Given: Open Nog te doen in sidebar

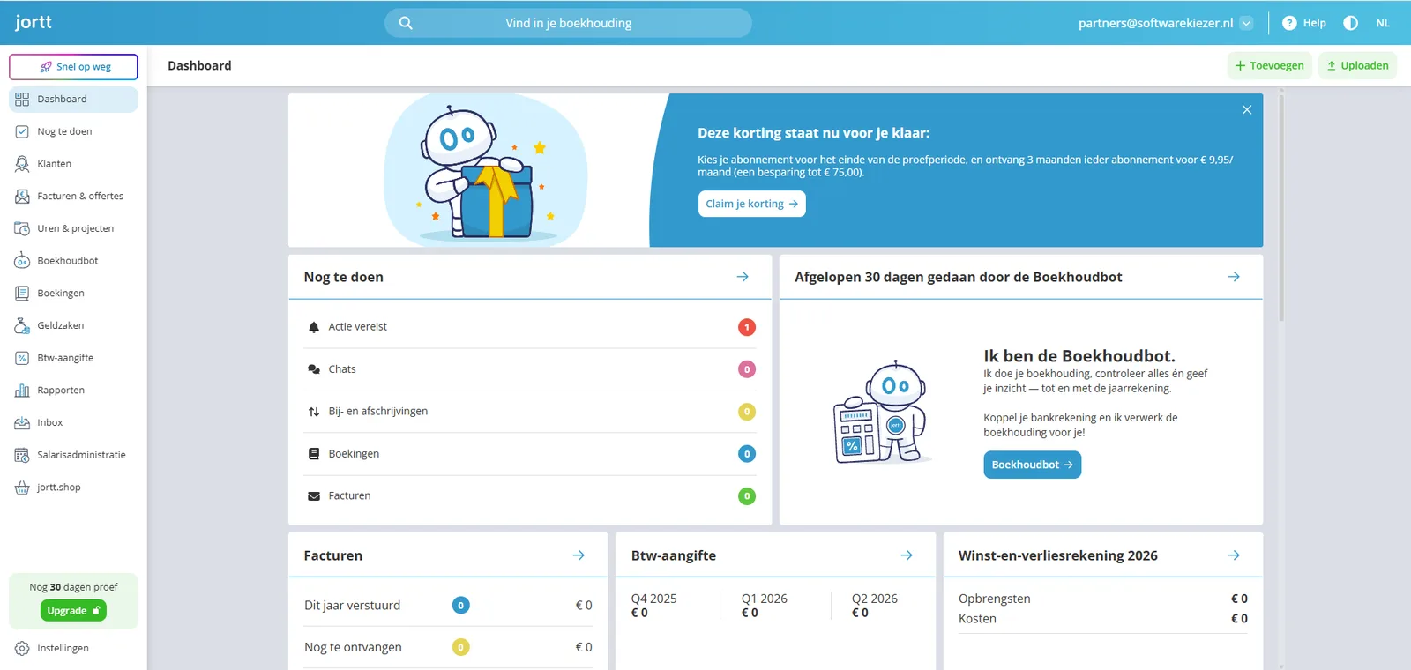Looking at the screenshot, I should click(74, 131).
